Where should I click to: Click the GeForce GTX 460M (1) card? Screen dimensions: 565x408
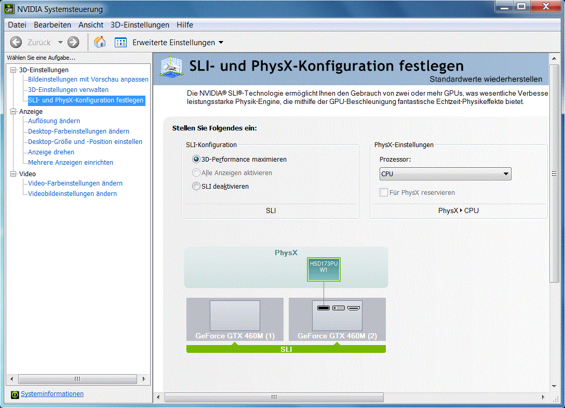click(x=235, y=319)
